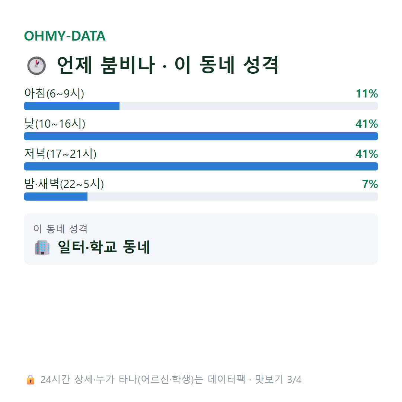Click the office building icon
402x402 pixels.
click(x=42, y=248)
